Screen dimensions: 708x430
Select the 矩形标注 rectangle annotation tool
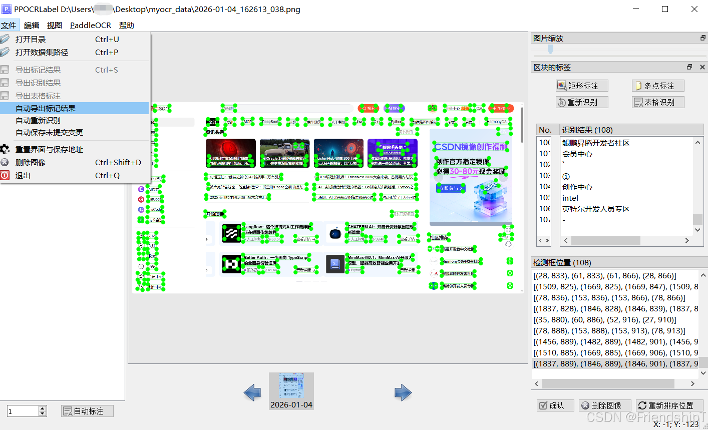(582, 86)
